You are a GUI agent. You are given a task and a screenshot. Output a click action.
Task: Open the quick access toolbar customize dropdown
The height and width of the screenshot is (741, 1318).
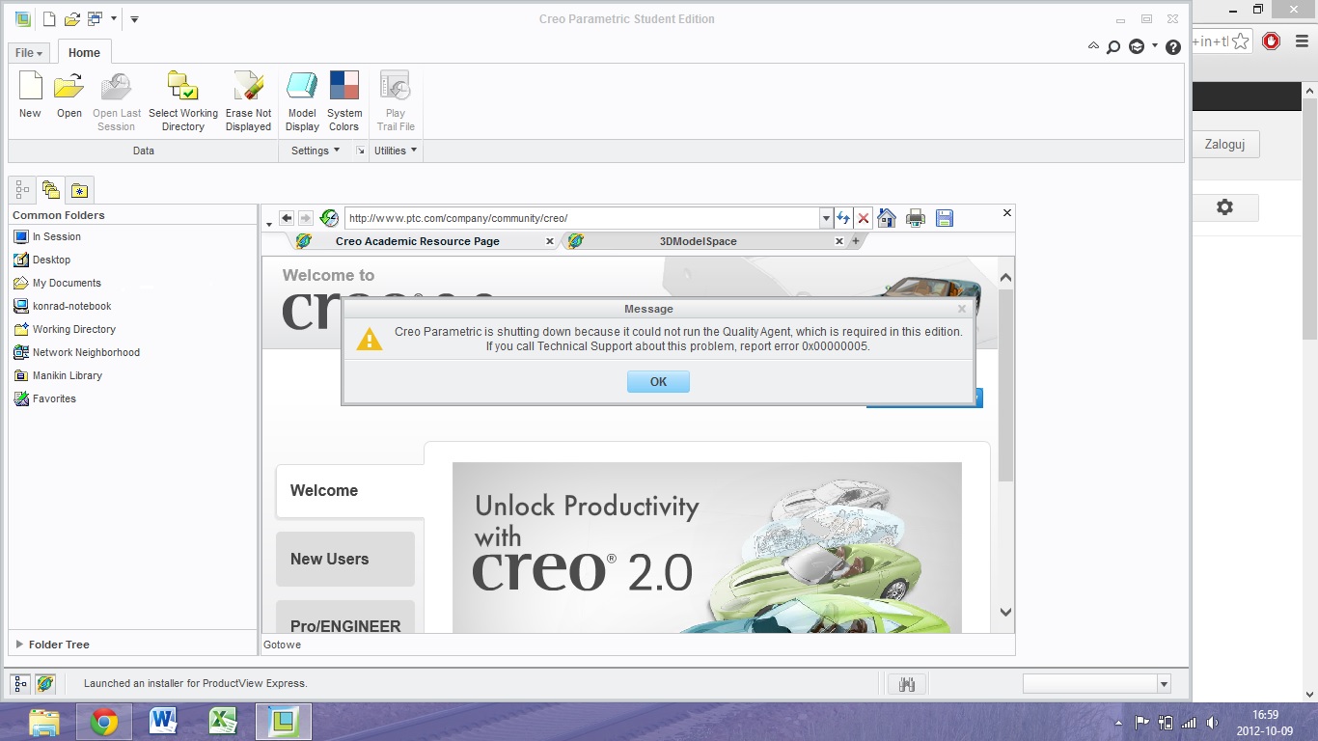[x=134, y=18]
